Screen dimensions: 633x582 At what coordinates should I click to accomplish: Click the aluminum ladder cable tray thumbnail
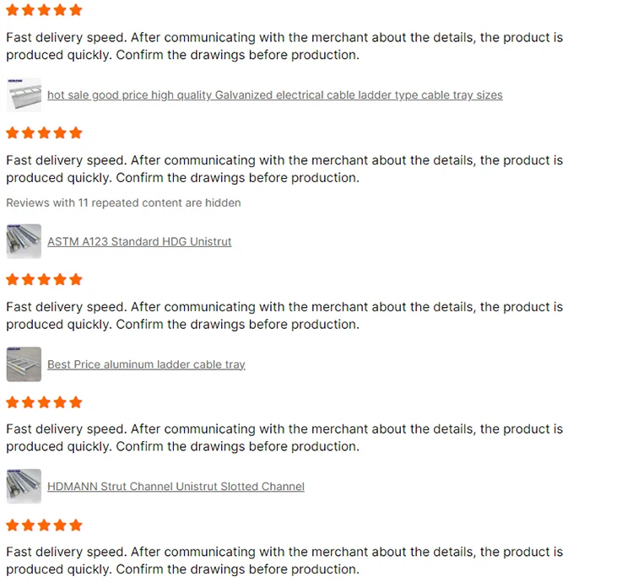pyautogui.click(x=24, y=364)
